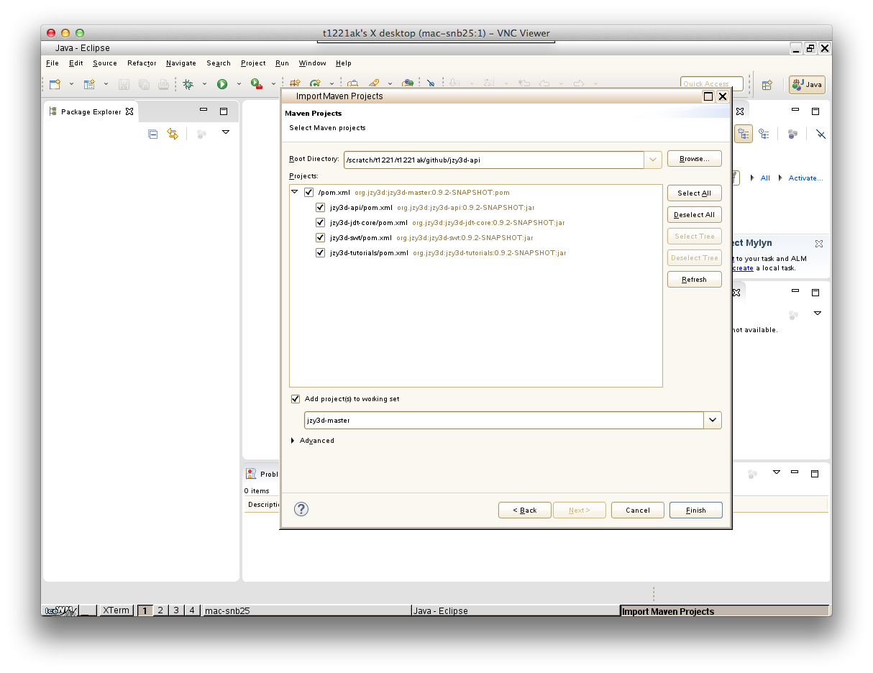Click the < Back button
Viewport: 873px width, 673px height.
click(x=525, y=511)
